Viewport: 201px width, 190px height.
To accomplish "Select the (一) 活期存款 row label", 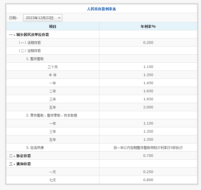I will 30,43.
